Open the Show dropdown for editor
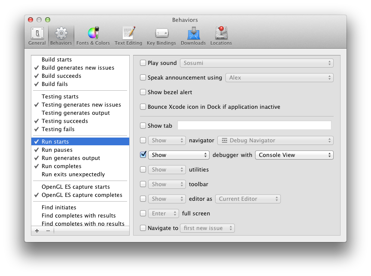371x276 pixels. (x=167, y=199)
